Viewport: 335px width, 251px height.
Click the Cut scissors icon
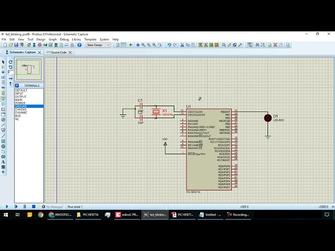pos(182,45)
